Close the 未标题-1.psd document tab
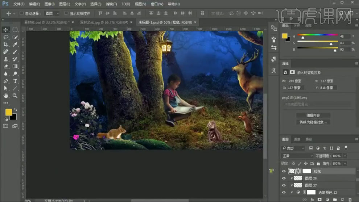This screenshot has width=359, height=202. (x=195, y=22)
